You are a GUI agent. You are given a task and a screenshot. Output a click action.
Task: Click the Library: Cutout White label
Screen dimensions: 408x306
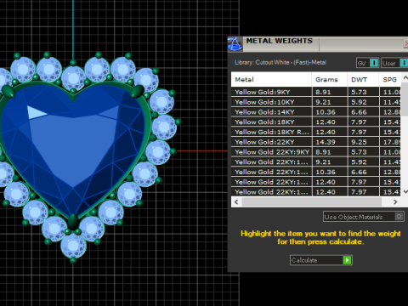coord(280,62)
